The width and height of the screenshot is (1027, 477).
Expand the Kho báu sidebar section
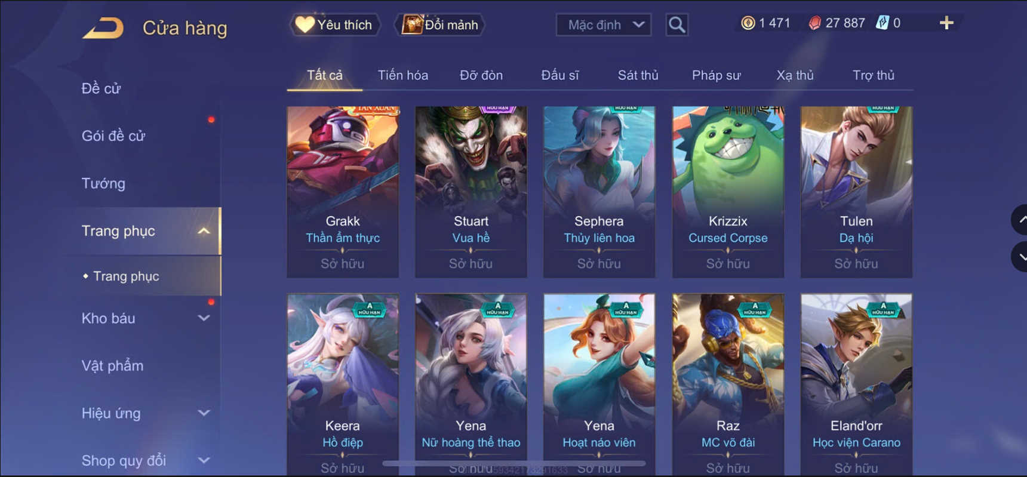point(204,318)
